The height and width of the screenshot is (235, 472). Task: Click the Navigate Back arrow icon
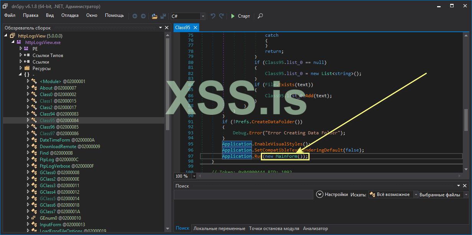(135, 16)
